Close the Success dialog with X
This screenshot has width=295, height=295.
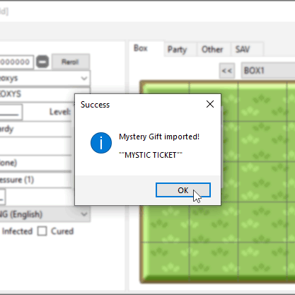(210, 104)
